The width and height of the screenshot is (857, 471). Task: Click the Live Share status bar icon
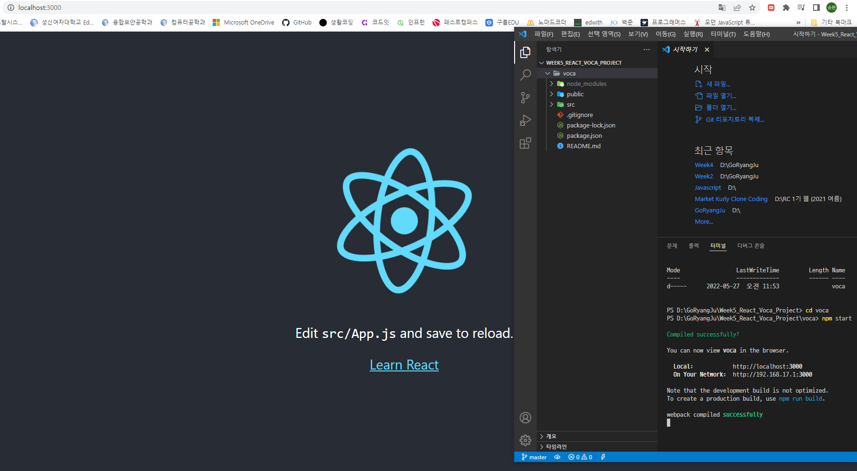(603, 457)
